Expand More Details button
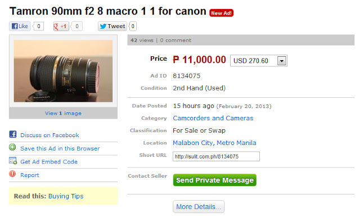The width and height of the screenshot is (360, 222). click(x=199, y=207)
